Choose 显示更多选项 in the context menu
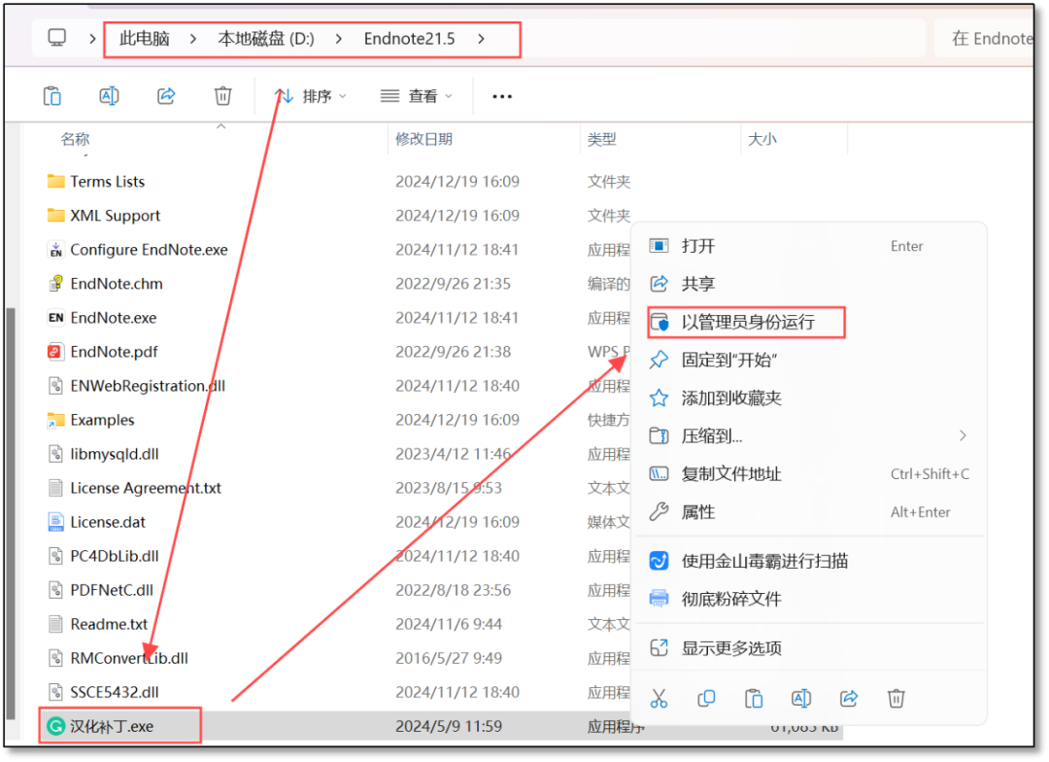 [809, 648]
